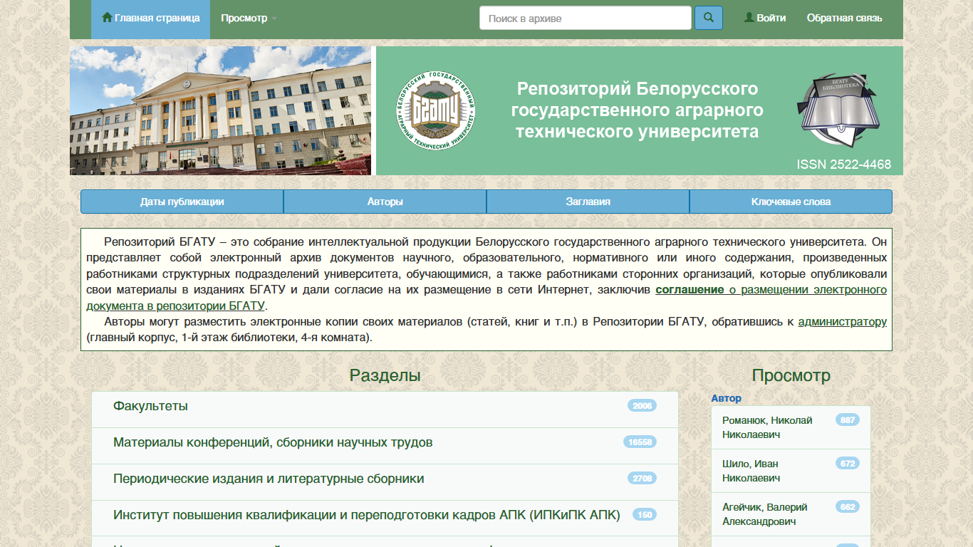This screenshot has width=973, height=547.
Task: Click the magnifier search button
Action: [708, 18]
